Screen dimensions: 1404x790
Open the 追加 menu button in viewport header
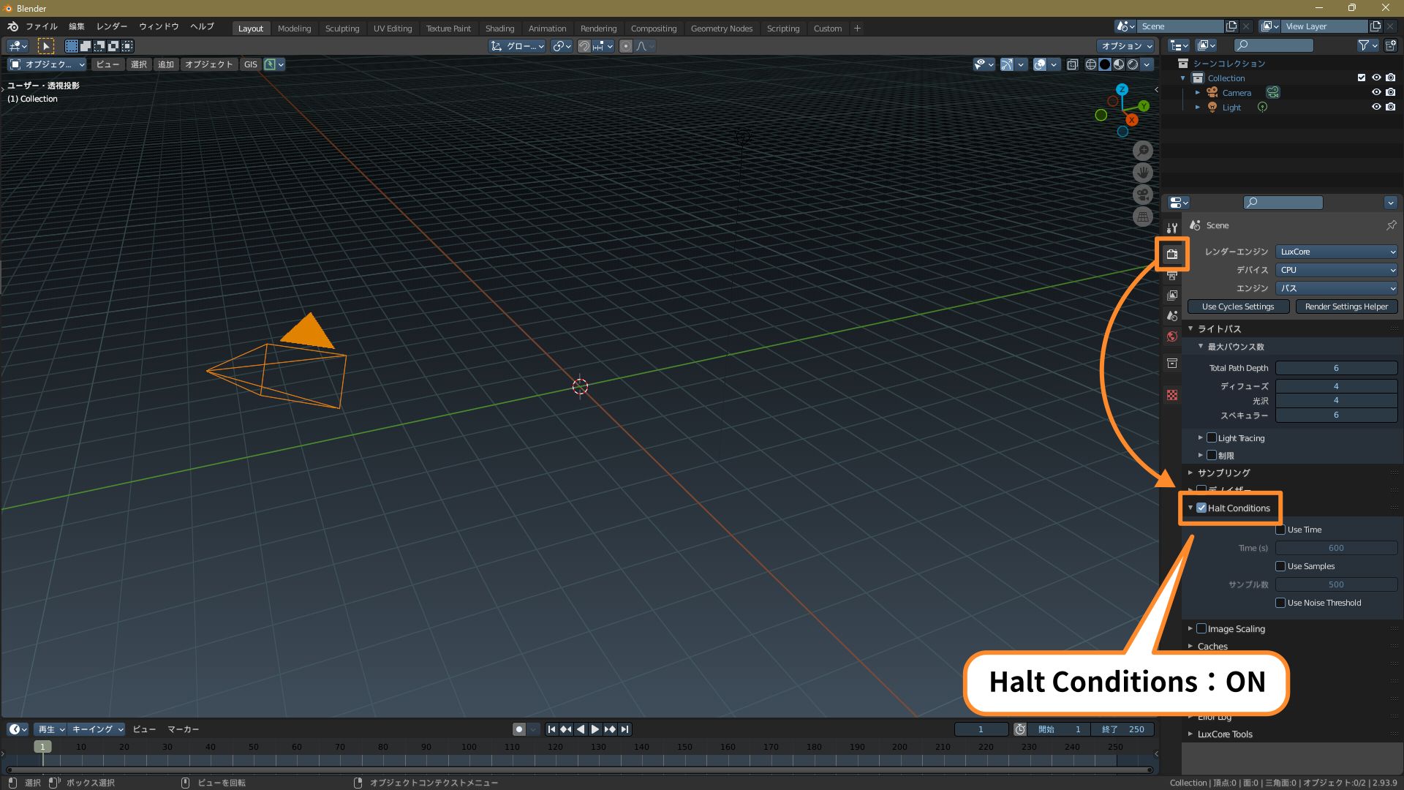point(166,64)
